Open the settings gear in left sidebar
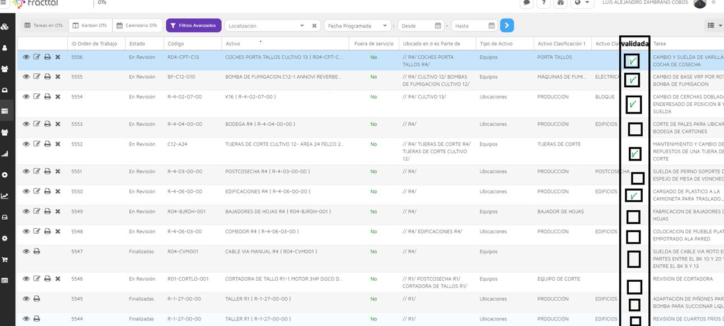 pos(5,238)
